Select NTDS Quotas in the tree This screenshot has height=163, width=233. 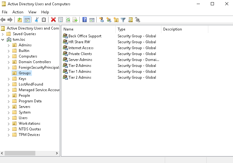coord(30,129)
